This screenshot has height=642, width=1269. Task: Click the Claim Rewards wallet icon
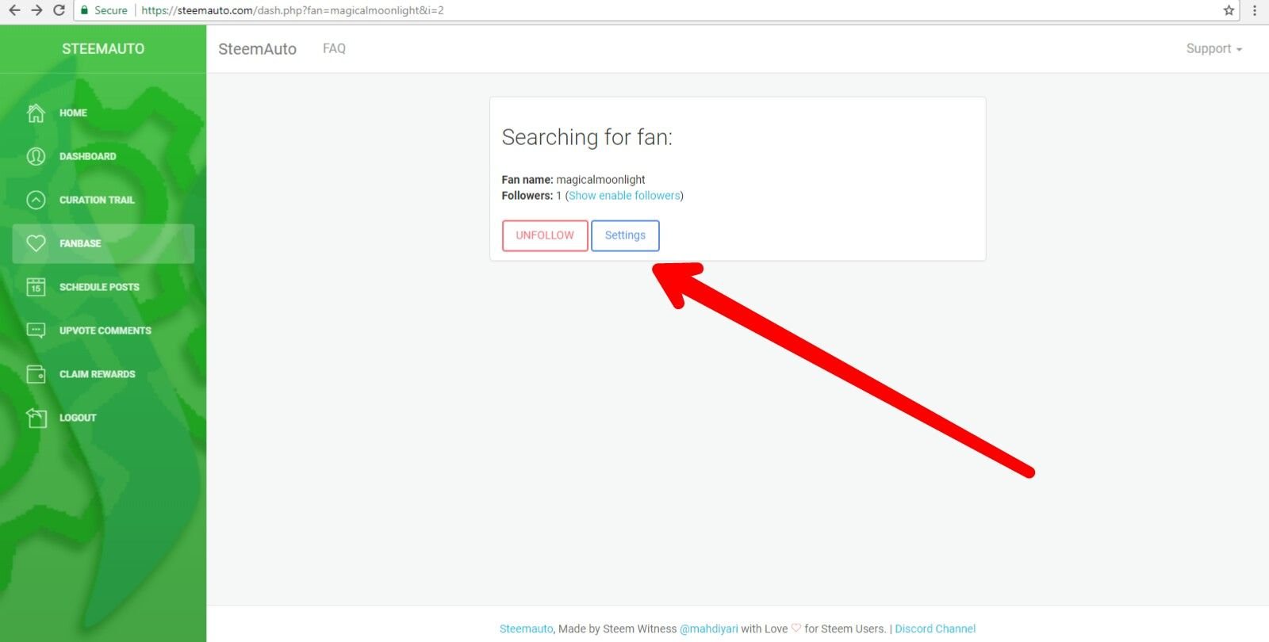tap(36, 374)
